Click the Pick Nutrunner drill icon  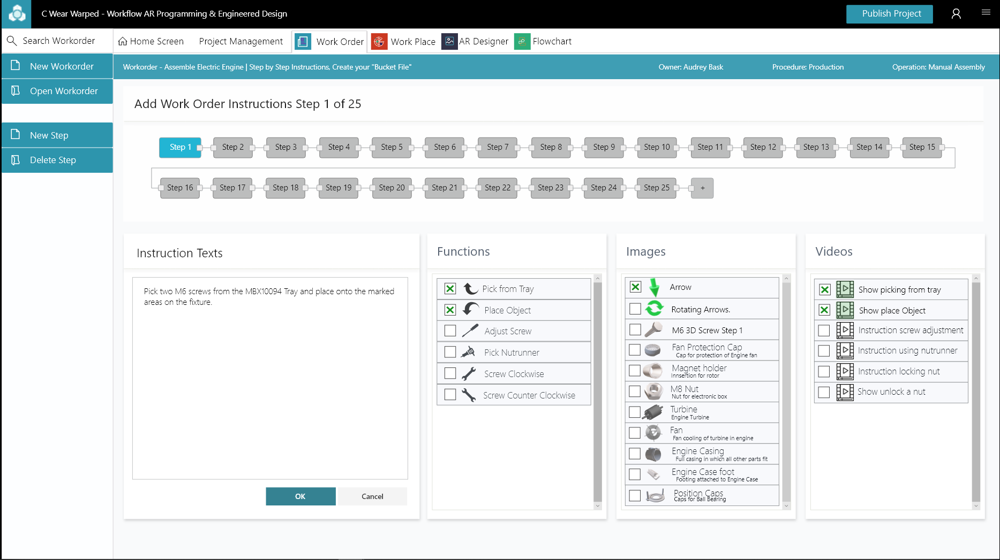click(x=468, y=352)
